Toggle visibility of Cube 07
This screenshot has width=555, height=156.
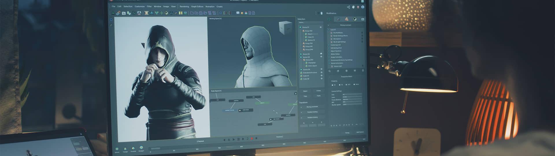321,75
